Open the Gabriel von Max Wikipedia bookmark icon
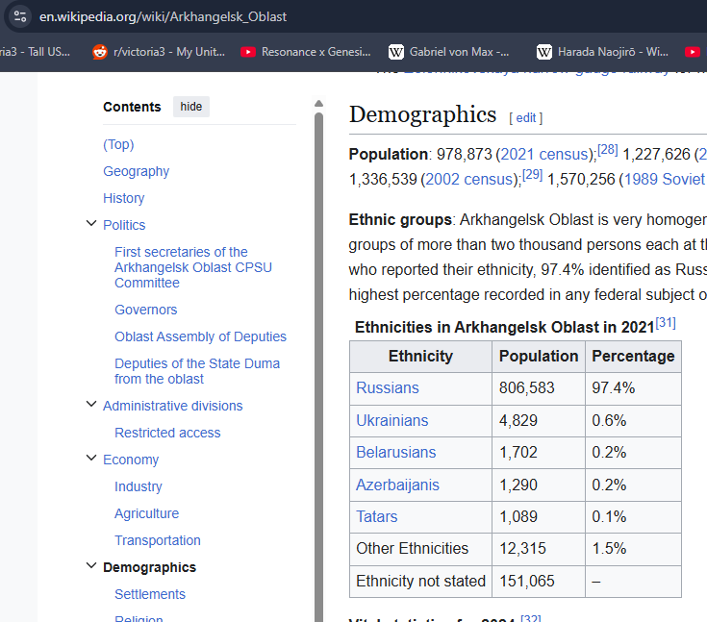The width and height of the screenshot is (707, 622). [396, 52]
